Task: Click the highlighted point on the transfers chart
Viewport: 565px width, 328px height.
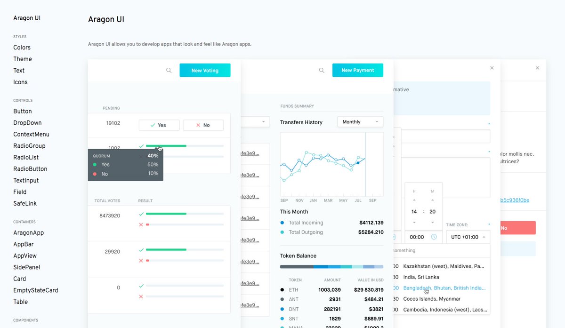Action: coord(358,163)
